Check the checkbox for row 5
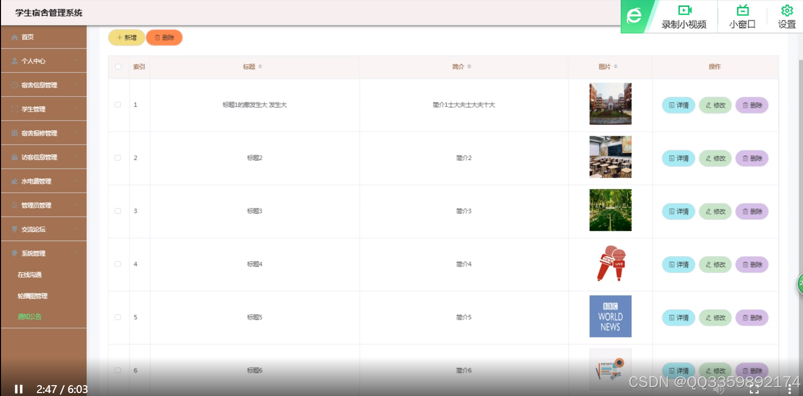The width and height of the screenshot is (803, 396). pos(118,317)
